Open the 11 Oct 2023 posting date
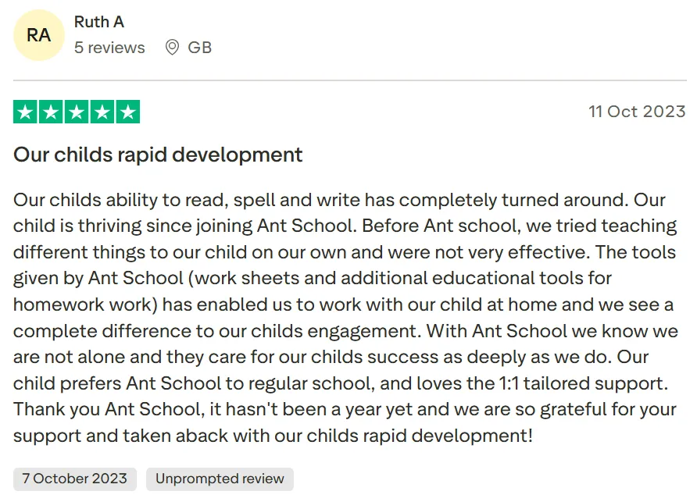The height and width of the screenshot is (502, 697). [x=637, y=112]
